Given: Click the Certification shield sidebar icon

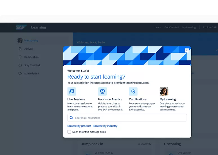Looking at the screenshot, I should pos(20,57).
